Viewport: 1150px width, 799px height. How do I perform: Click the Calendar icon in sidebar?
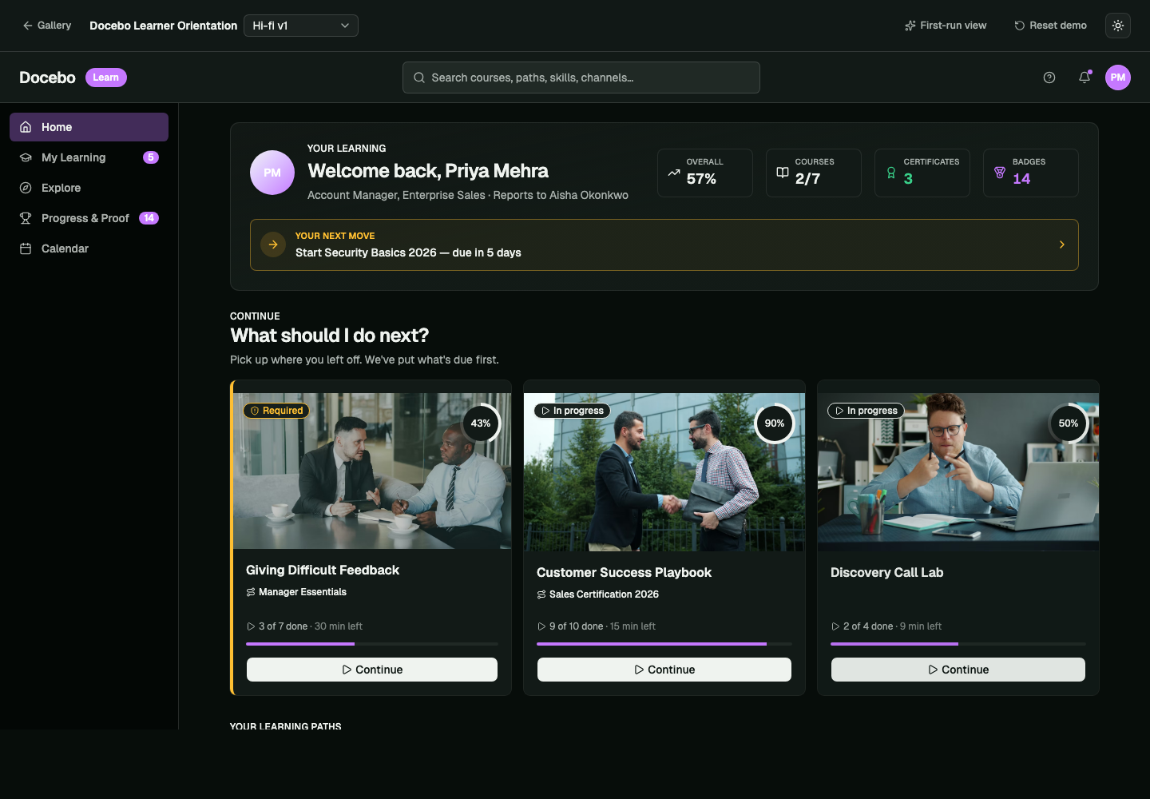coord(26,248)
